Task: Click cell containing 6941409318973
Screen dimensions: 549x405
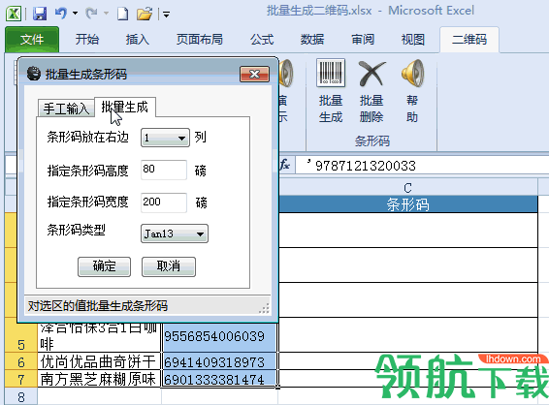Action: click(219, 361)
